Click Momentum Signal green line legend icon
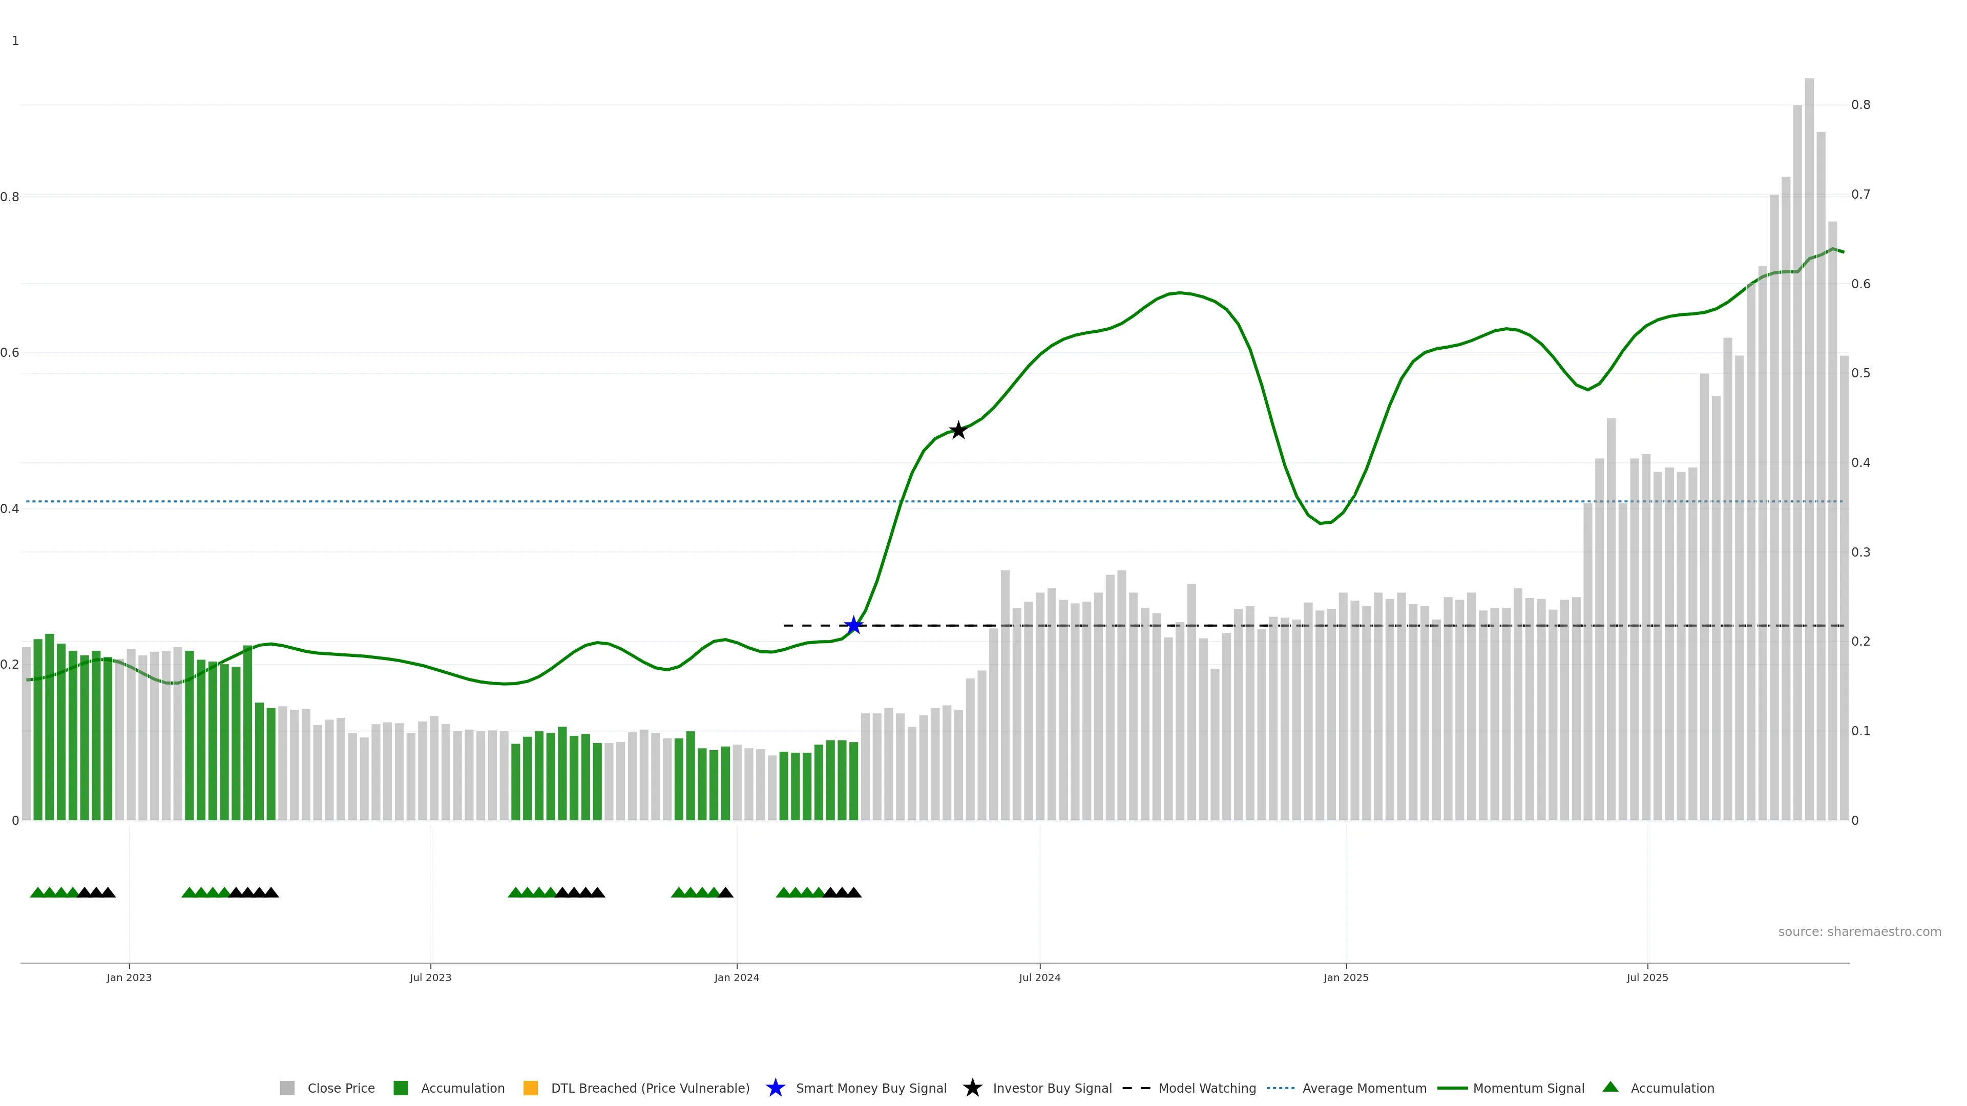1967x1106 pixels. (1452, 1089)
